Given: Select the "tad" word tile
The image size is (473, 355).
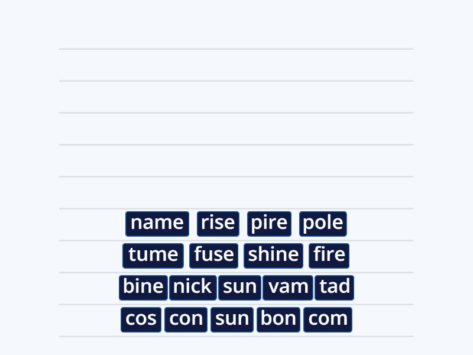Looking at the screenshot, I should pyautogui.click(x=334, y=287).
